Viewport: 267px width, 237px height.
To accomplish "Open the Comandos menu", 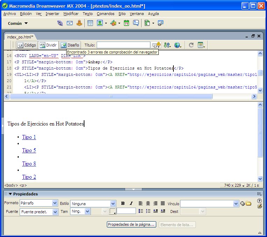I will tap(105, 14).
